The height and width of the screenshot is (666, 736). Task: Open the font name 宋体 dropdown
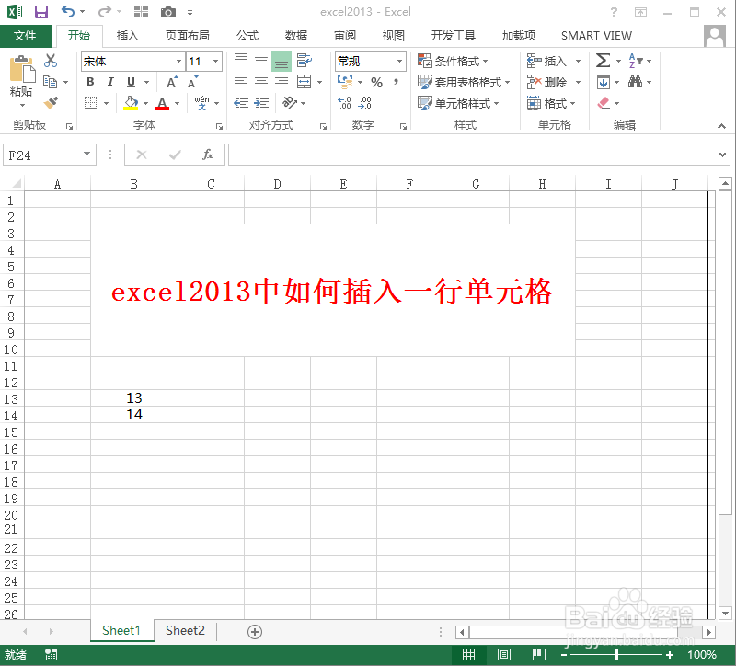[x=178, y=61]
